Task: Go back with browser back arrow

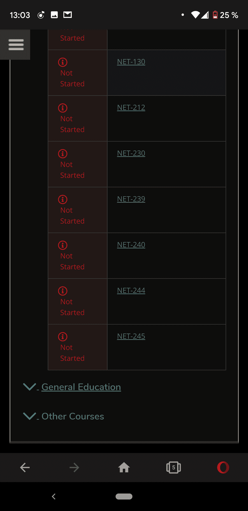Action: pos(25,468)
